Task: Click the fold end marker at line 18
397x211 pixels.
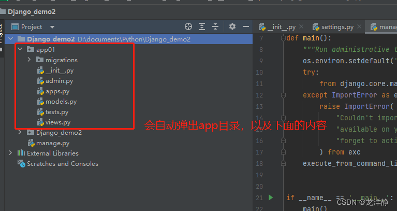Action: pyautogui.click(x=283, y=163)
